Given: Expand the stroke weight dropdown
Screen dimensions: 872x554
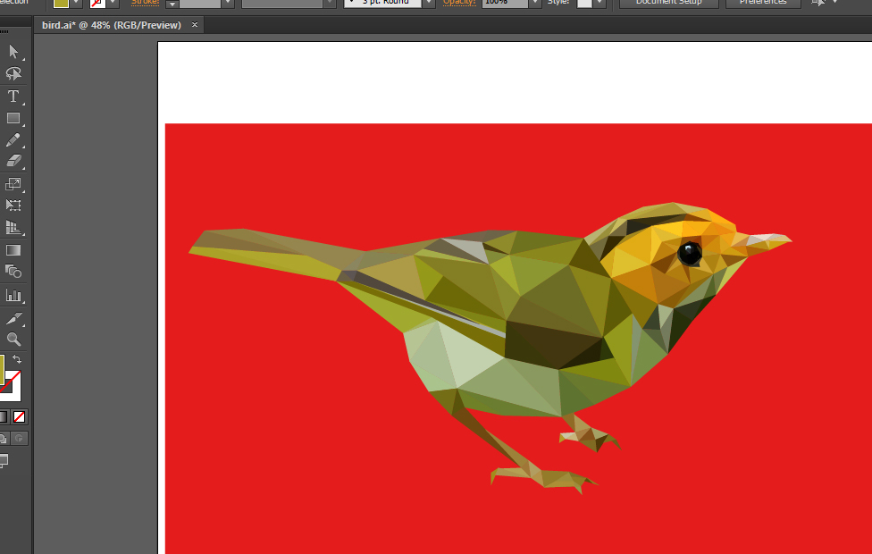Looking at the screenshot, I should (228, 2).
